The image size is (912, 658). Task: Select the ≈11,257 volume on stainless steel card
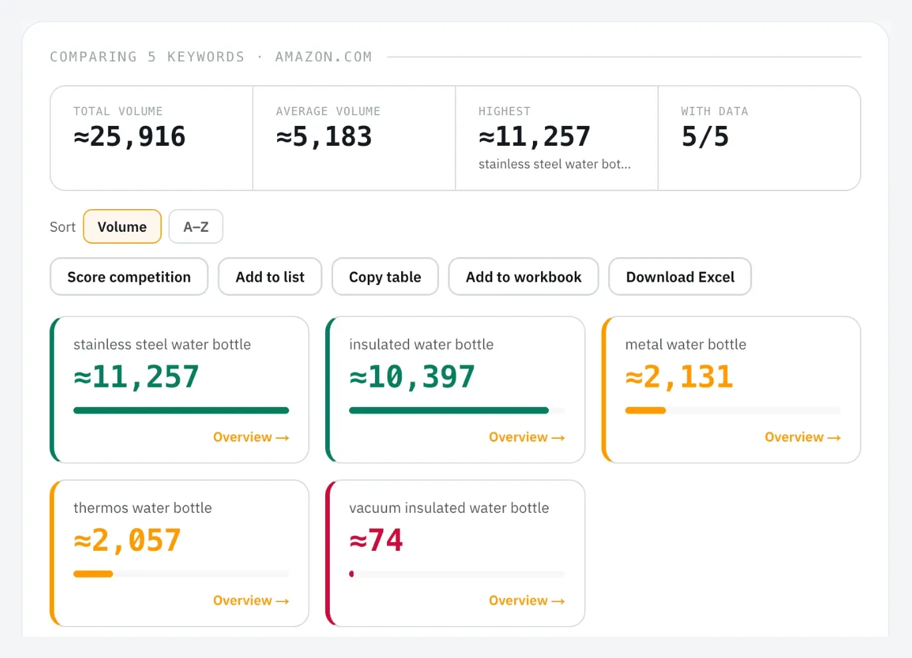[x=137, y=376]
